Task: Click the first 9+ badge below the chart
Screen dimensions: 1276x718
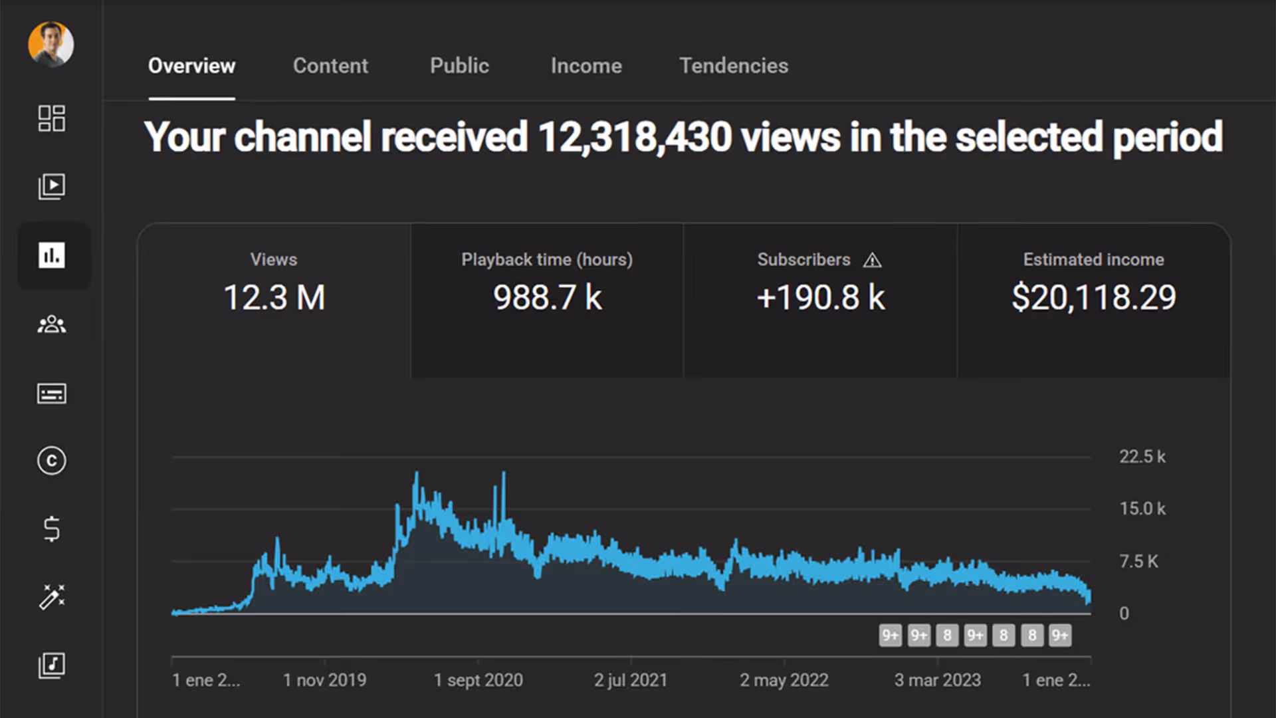Action: point(891,635)
